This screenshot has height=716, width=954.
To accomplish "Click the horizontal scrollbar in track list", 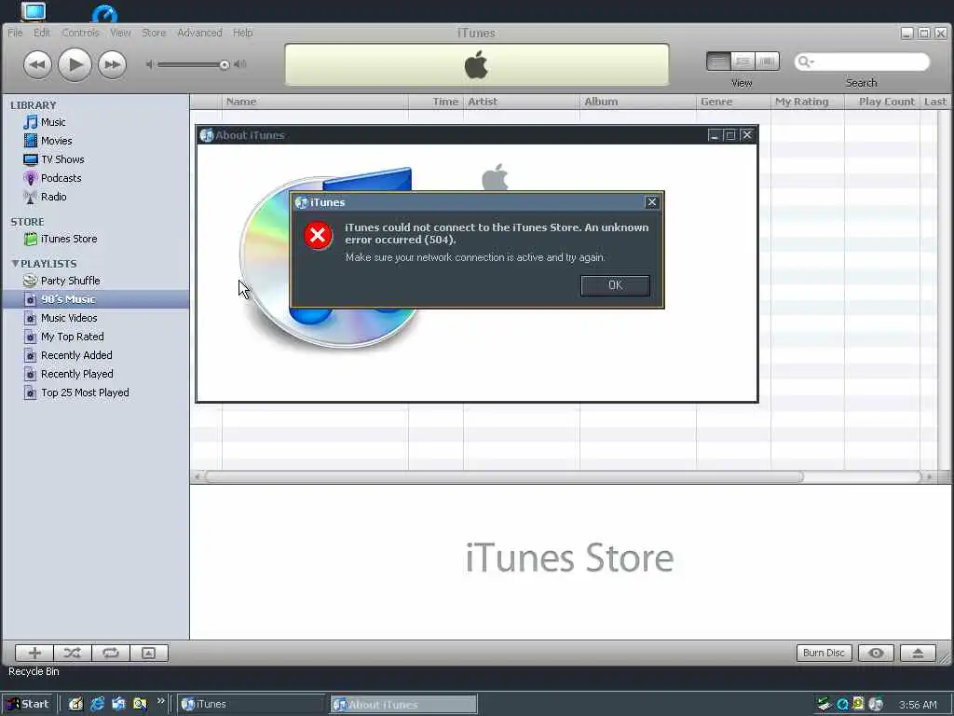I will click(504, 476).
